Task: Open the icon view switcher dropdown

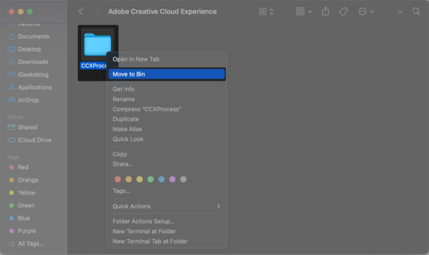Action: (266, 11)
